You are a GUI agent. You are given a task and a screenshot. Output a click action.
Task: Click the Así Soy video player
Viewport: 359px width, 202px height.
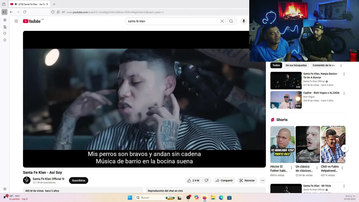(144, 99)
